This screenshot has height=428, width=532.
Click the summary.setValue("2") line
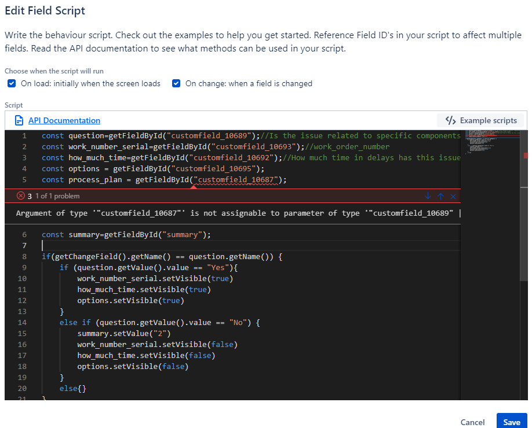click(123, 333)
